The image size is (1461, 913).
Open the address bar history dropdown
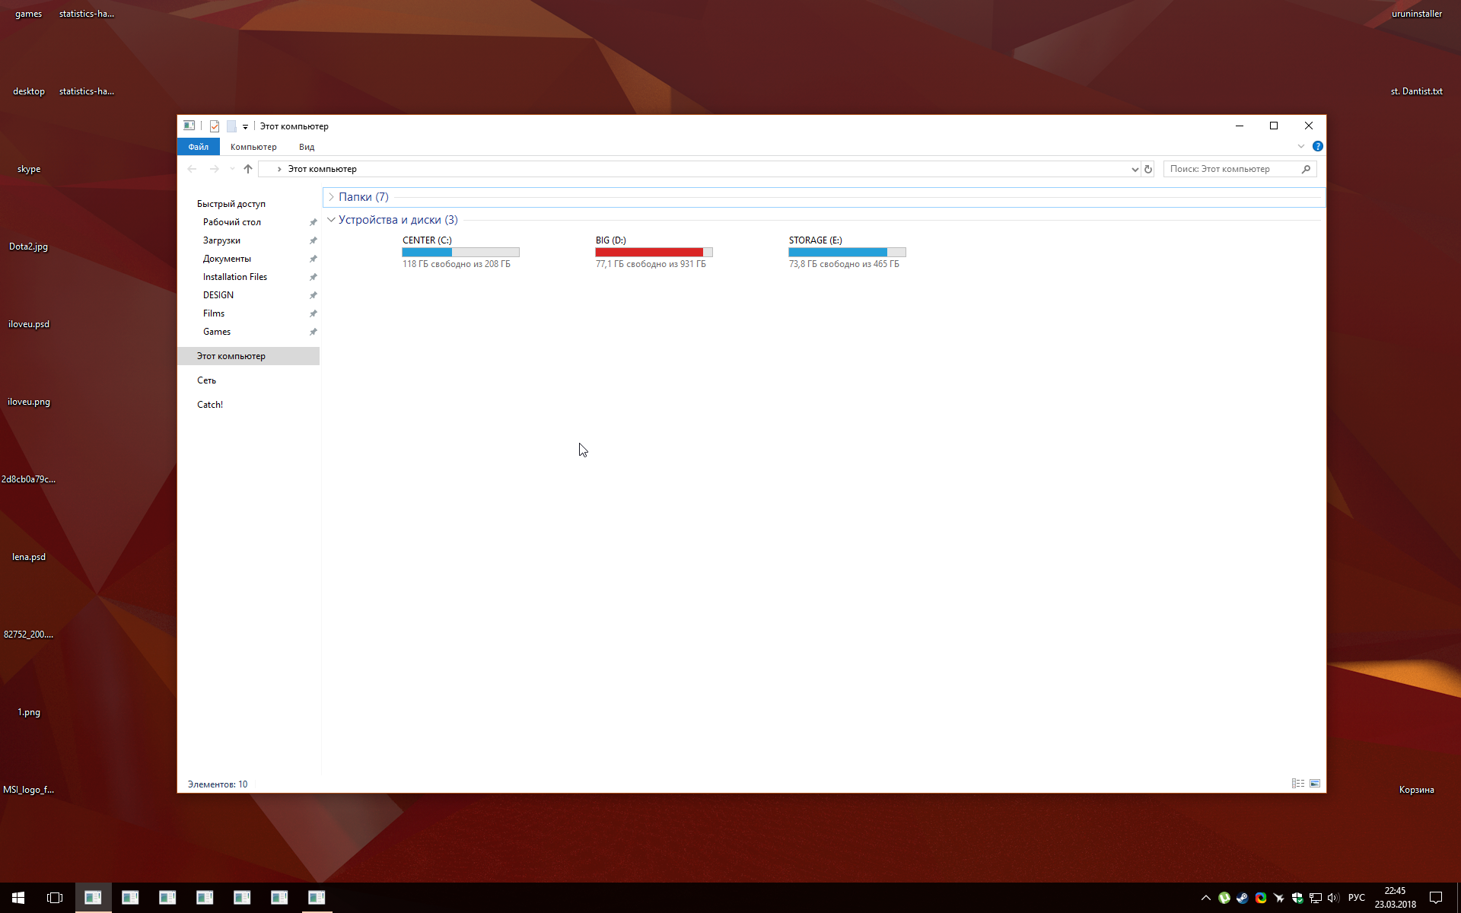point(1135,169)
